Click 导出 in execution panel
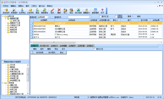The height and width of the screenshot is (99, 164). pos(56,49)
